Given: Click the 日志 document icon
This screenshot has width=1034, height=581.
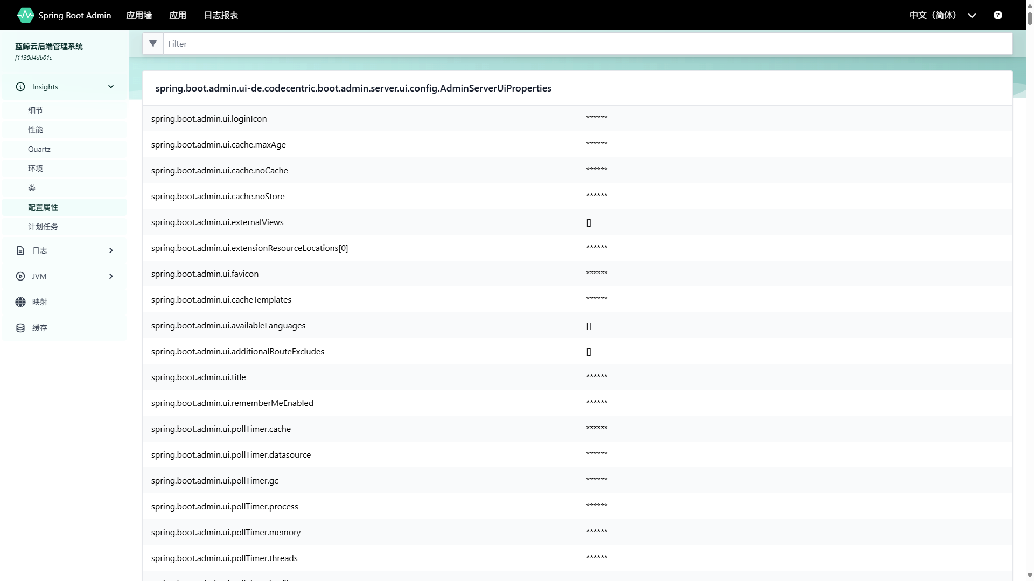Looking at the screenshot, I should coord(20,250).
